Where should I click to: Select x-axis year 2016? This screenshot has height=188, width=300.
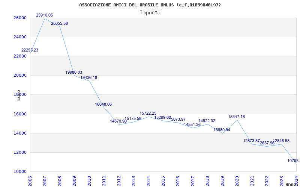pyautogui.click(x=178, y=181)
